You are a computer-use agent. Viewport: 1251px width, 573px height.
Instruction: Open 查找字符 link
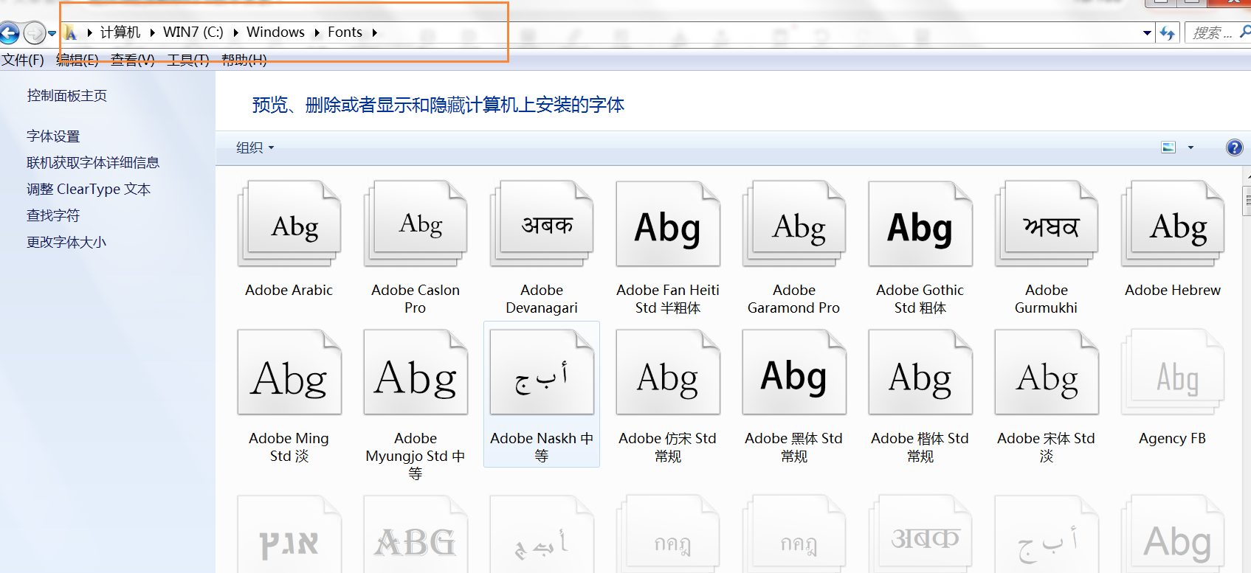pos(53,216)
